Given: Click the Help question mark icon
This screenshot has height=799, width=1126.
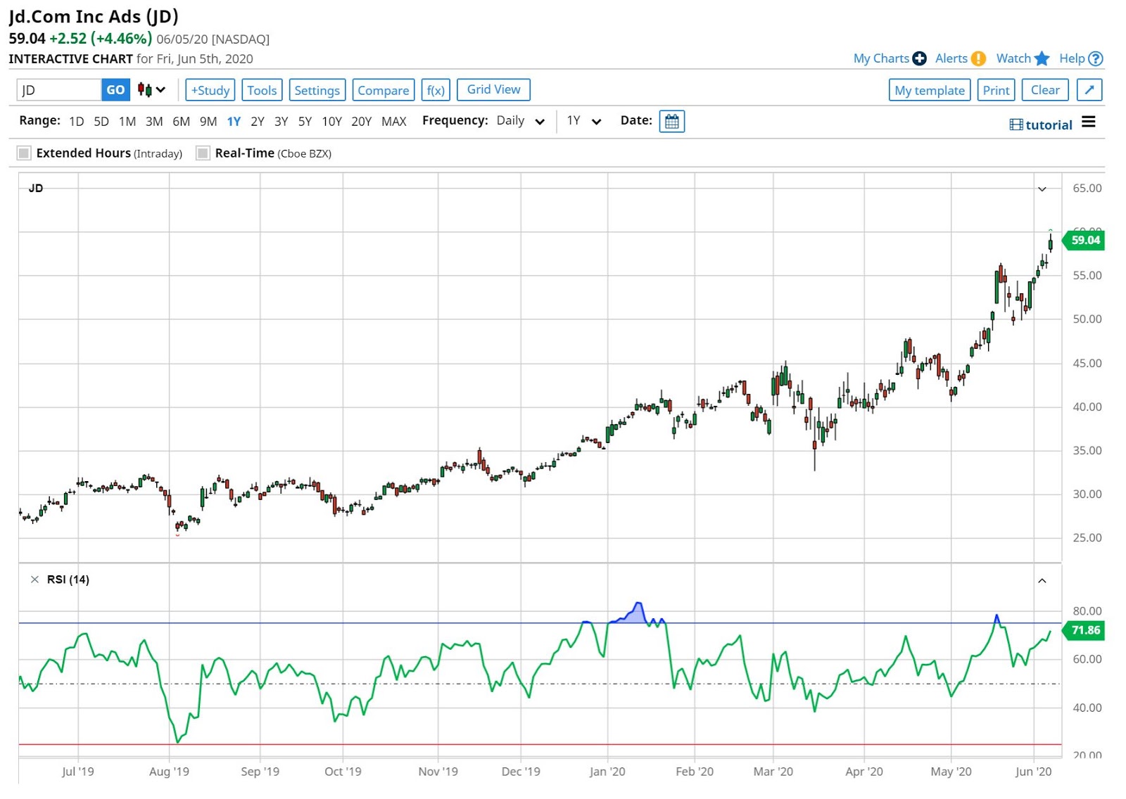Looking at the screenshot, I should point(1096,58).
